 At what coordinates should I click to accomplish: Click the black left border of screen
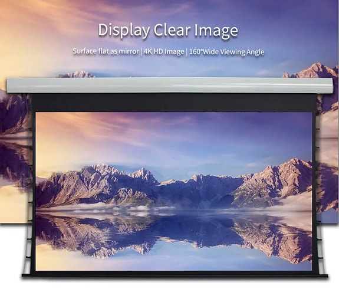[34, 191]
